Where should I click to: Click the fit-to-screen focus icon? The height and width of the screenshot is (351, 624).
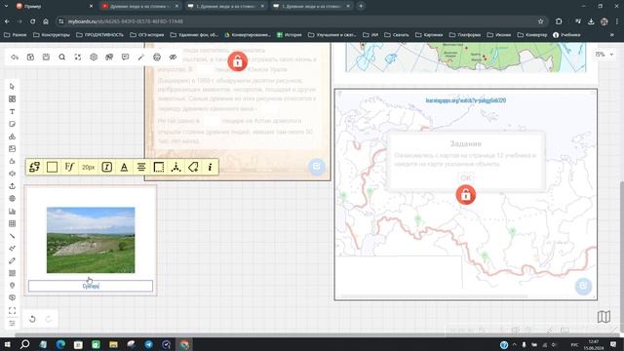click(78, 58)
